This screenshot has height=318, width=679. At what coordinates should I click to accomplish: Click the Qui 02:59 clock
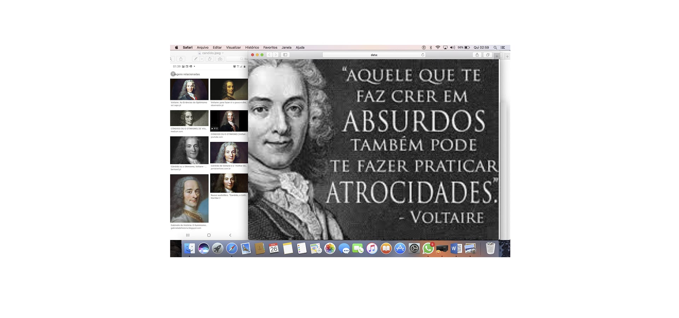(481, 47)
